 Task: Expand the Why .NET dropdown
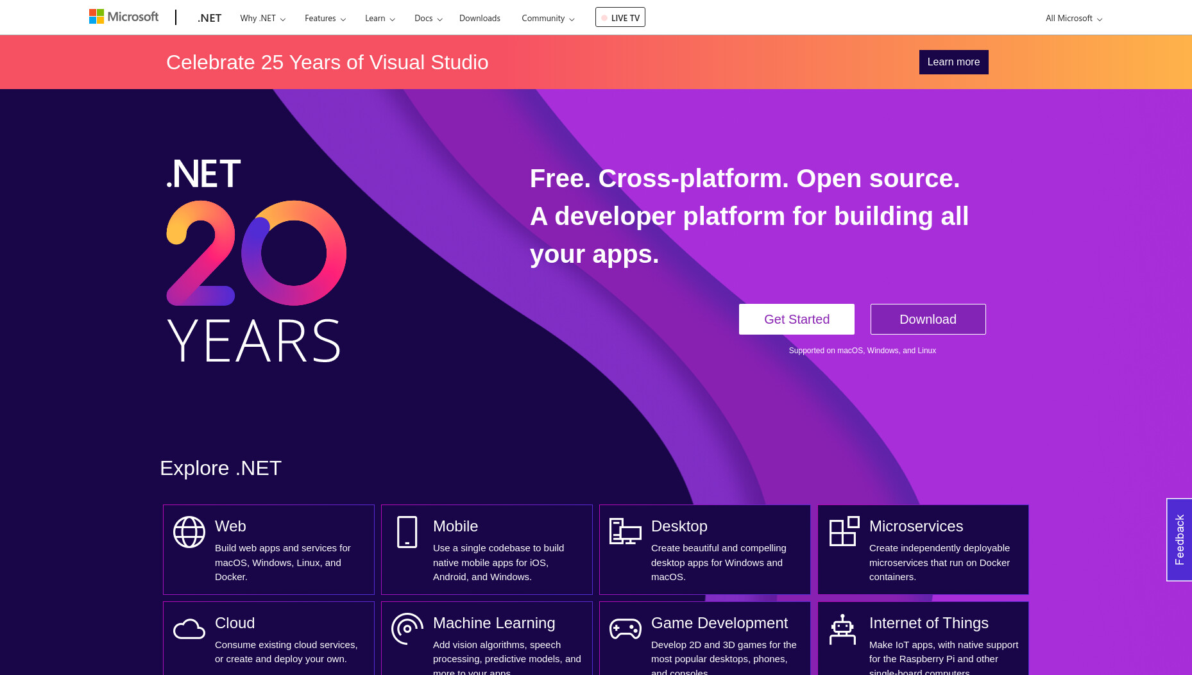[262, 18]
